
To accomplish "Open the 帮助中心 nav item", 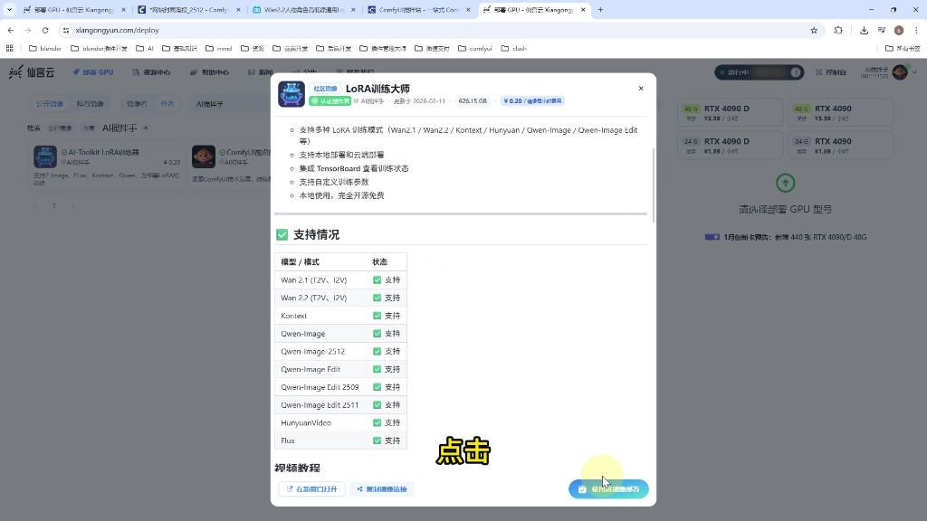I will point(209,72).
